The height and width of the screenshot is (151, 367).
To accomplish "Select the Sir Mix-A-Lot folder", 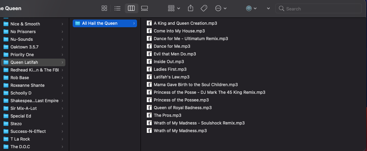I will tap(23, 108).
